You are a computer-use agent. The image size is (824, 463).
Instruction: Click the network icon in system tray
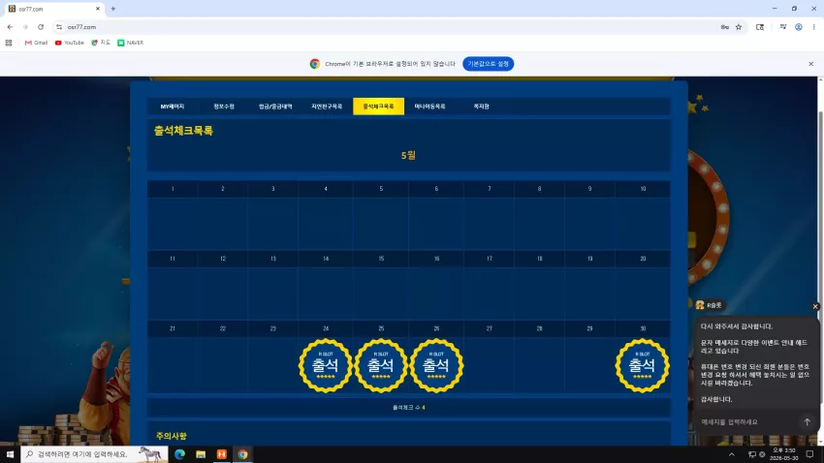(x=752, y=454)
